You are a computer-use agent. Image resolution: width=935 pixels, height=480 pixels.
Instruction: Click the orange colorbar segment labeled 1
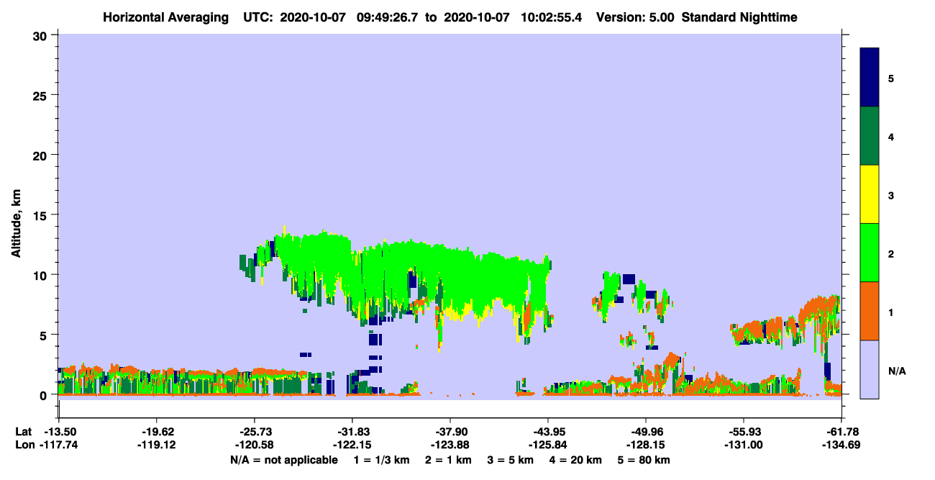(870, 310)
